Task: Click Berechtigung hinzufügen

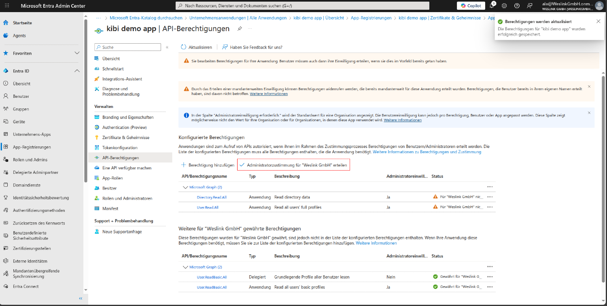Action: click(208, 165)
